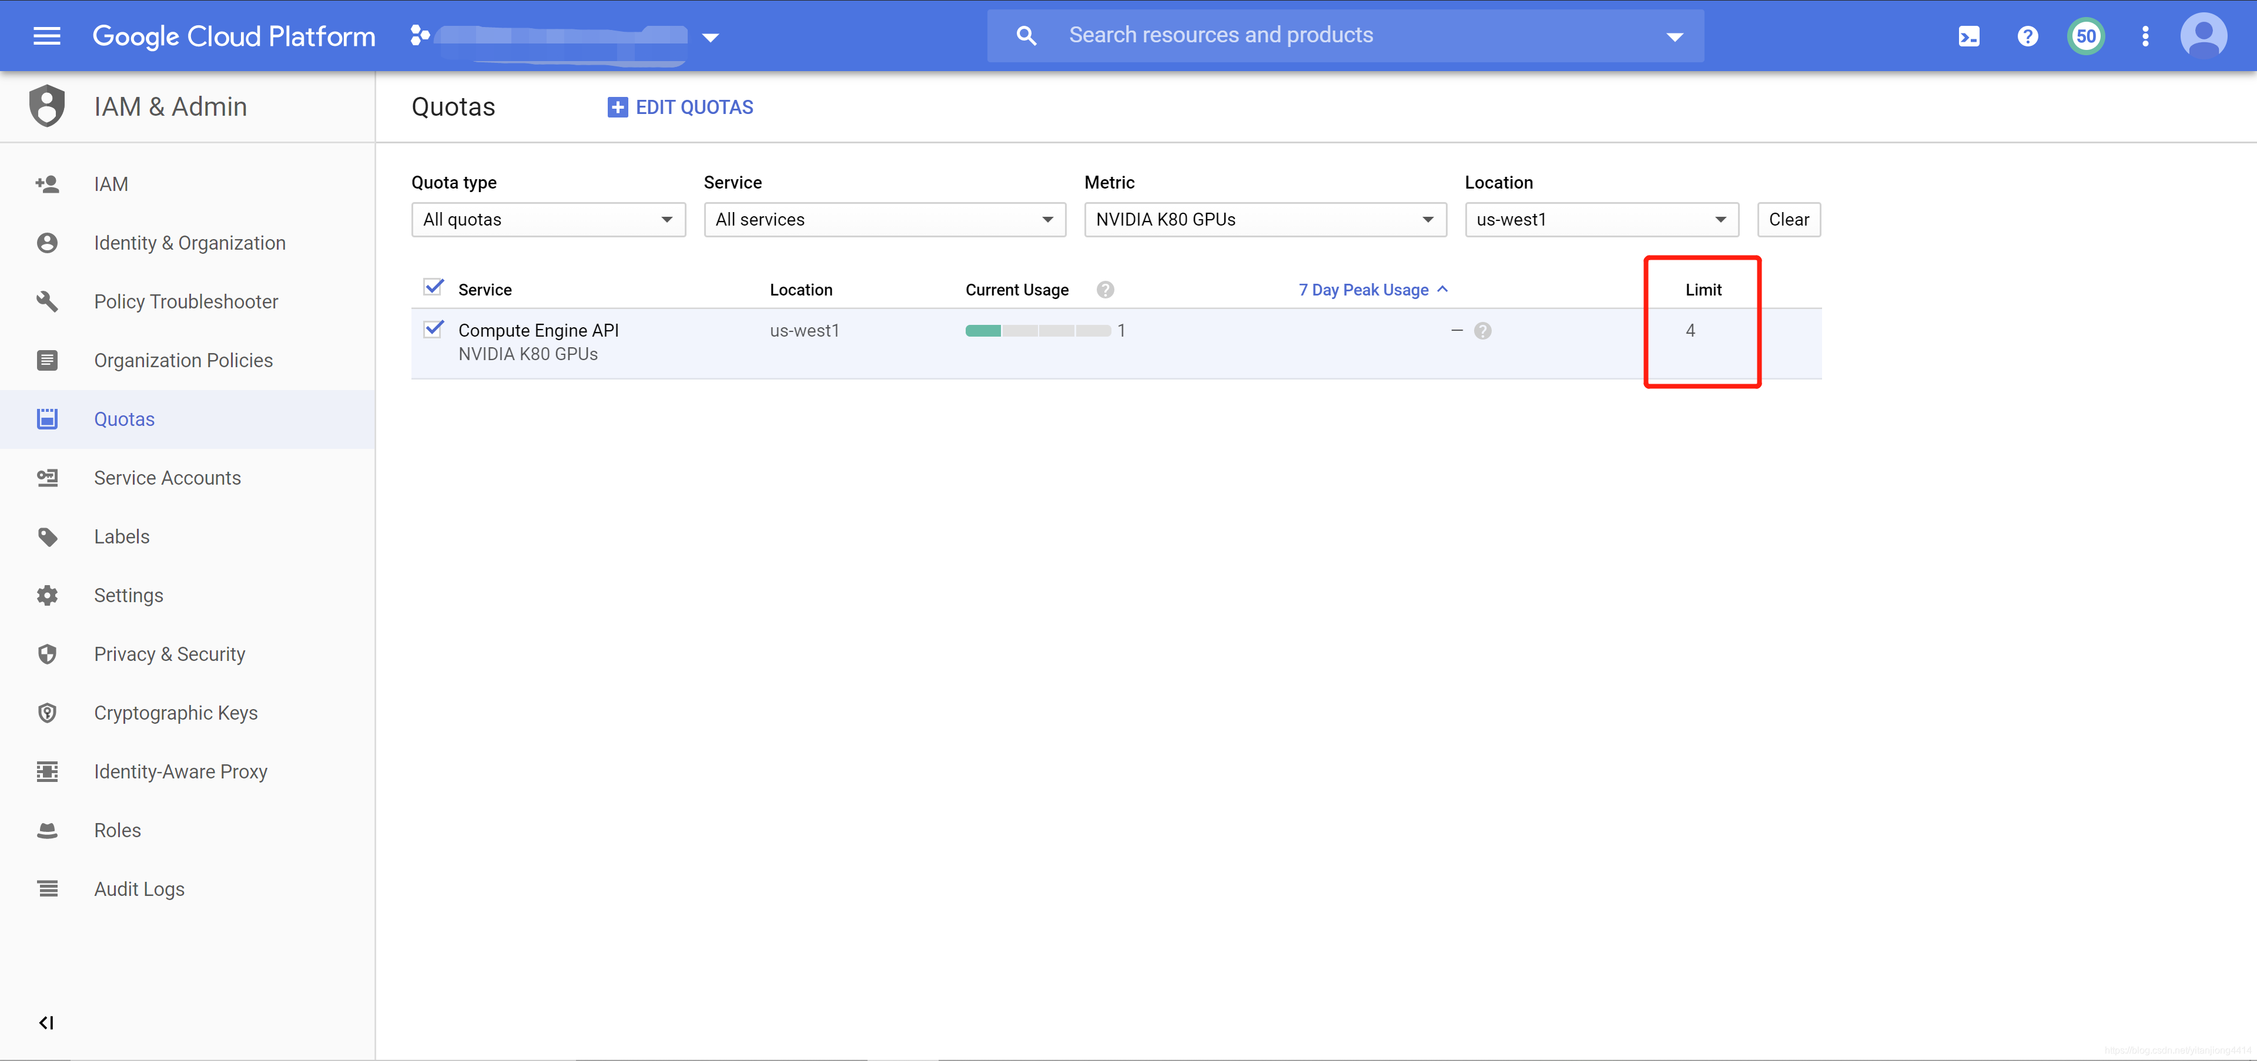Screen dimensions: 2257x1061
Task: Toggle the select-all checkbox in table header
Action: click(x=433, y=287)
